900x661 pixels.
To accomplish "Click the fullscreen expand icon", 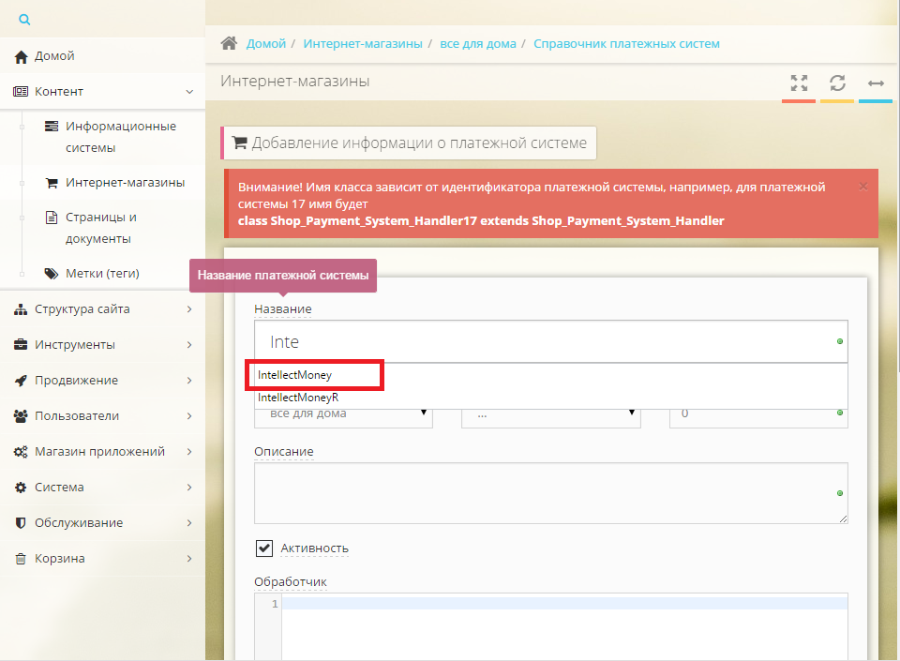I will click(x=799, y=83).
